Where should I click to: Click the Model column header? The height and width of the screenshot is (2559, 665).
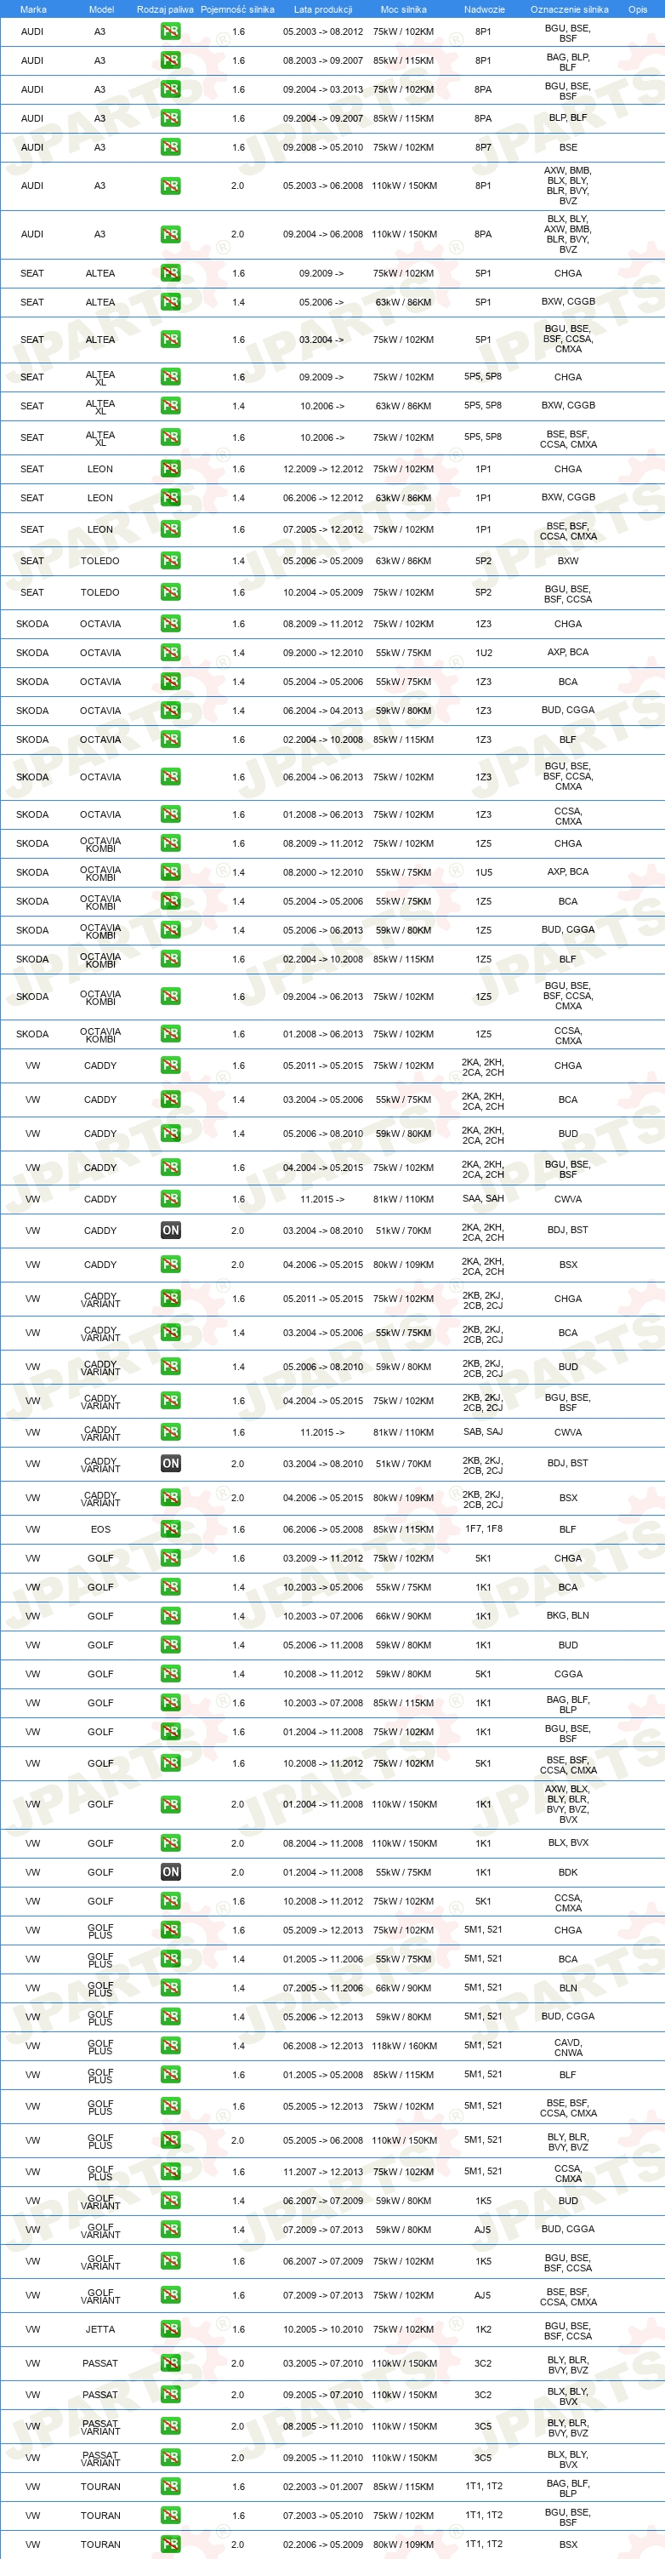coord(101,9)
